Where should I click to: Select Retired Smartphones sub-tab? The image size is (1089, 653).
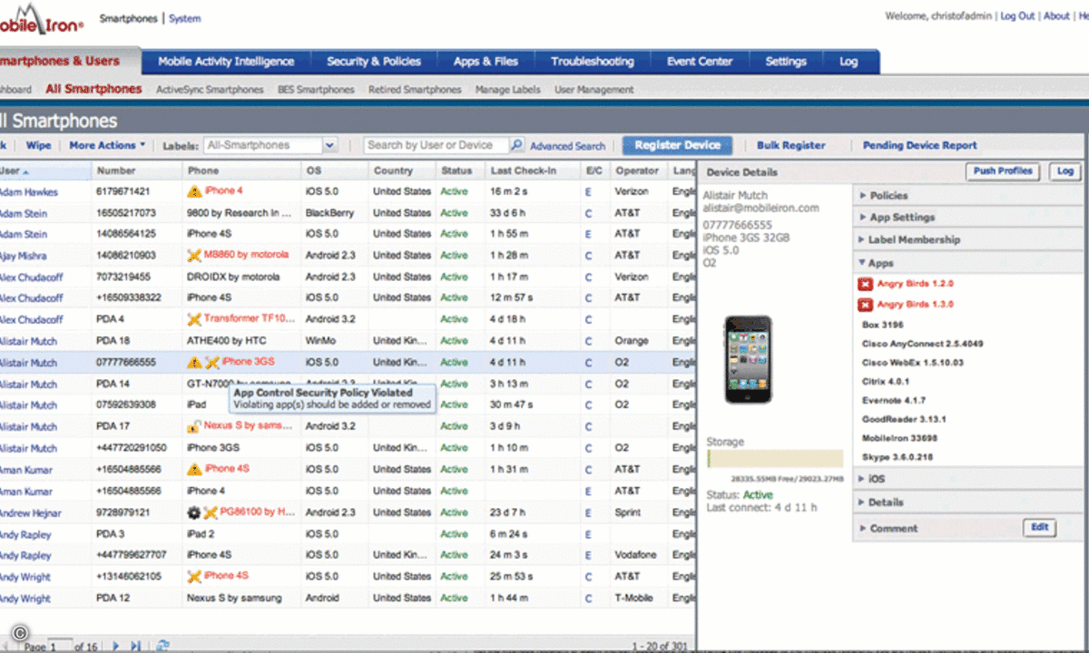pos(415,90)
